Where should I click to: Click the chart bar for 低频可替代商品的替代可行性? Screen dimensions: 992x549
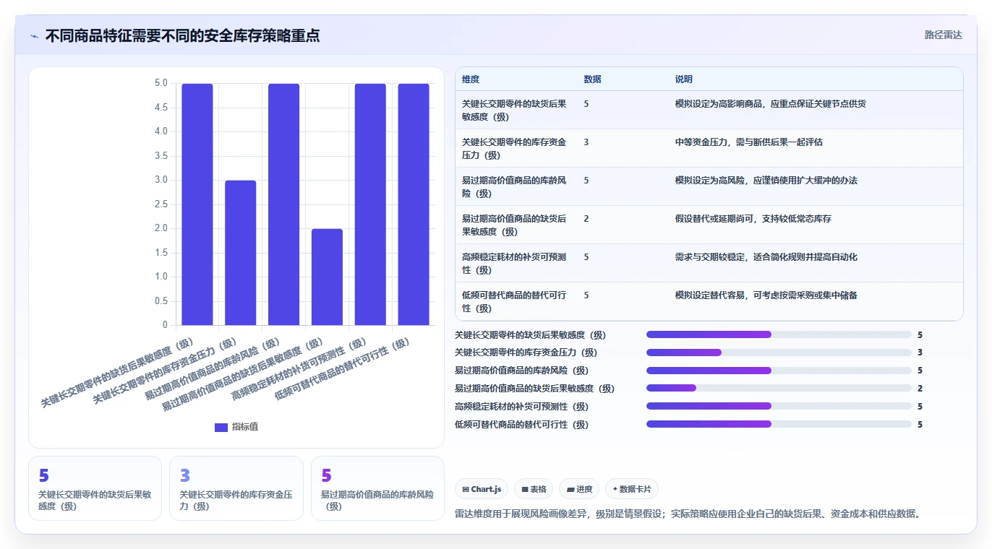point(414,204)
